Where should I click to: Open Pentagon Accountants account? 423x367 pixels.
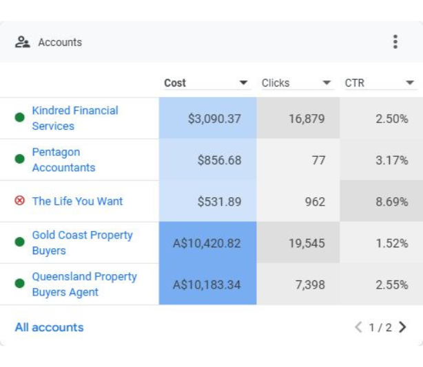[63, 159]
